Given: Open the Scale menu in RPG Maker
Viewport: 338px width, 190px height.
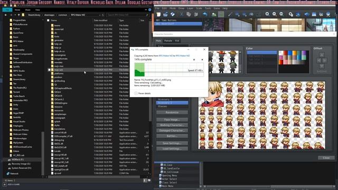Looking at the screenshot, I should tap(199, 8).
